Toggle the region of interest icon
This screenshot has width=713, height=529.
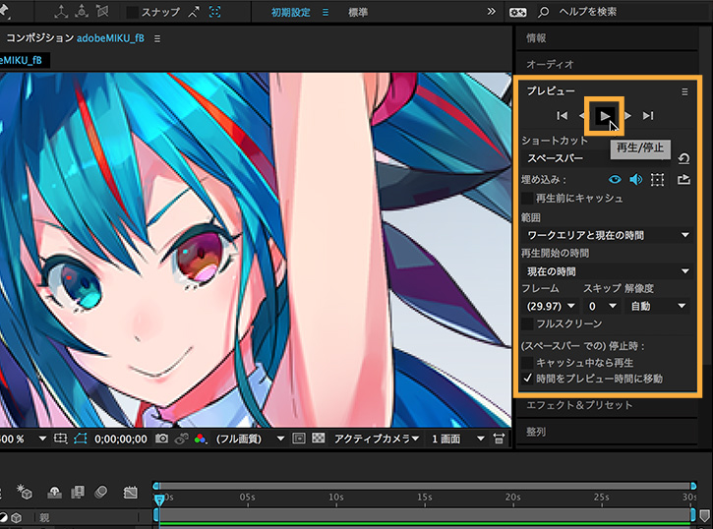point(299,439)
